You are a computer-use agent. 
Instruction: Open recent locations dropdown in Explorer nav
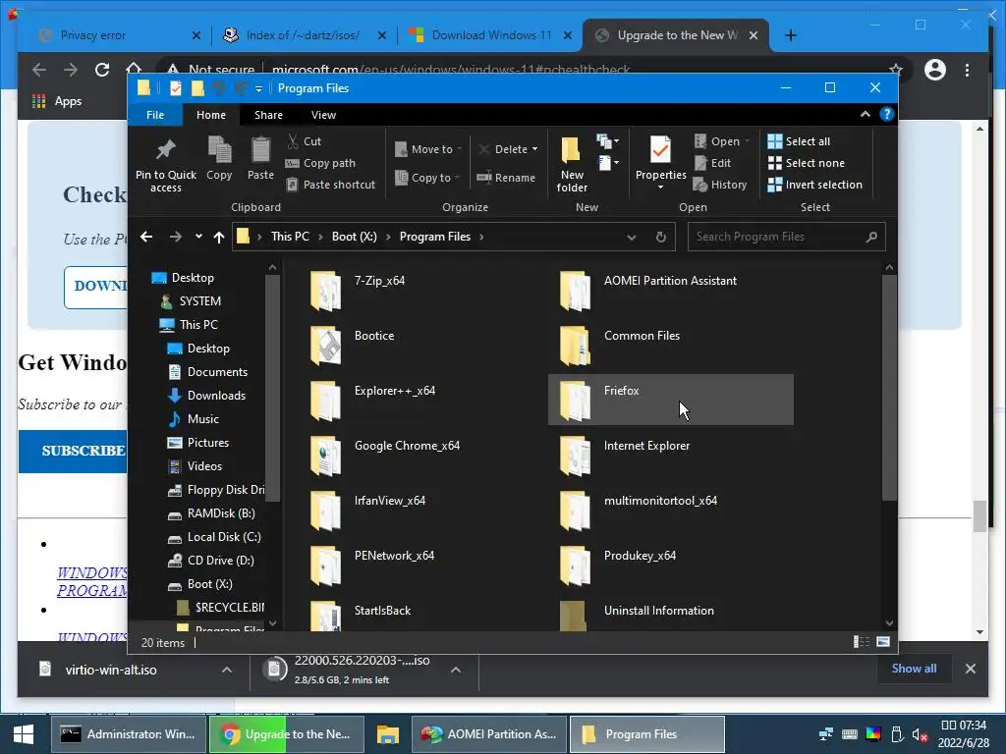[x=198, y=237]
